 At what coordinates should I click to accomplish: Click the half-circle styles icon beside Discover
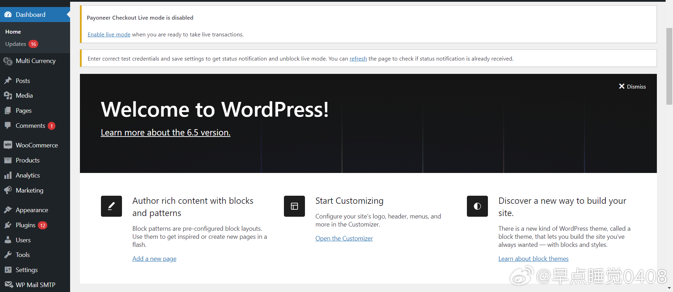pyautogui.click(x=477, y=206)
